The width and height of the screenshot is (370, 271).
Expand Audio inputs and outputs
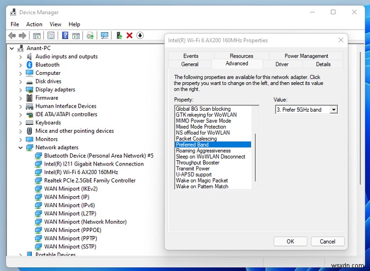[21, 57]
